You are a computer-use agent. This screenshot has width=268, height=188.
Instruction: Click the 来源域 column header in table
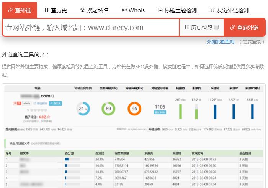(178, 152)
